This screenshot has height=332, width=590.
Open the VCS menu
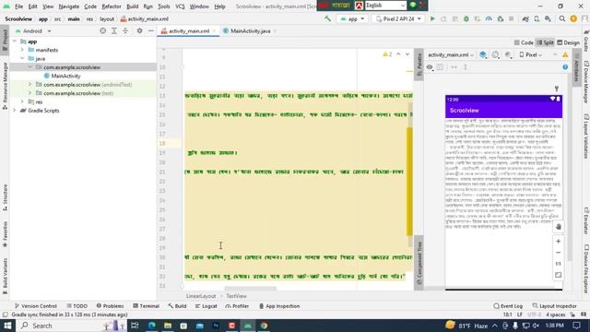point(180,6)
